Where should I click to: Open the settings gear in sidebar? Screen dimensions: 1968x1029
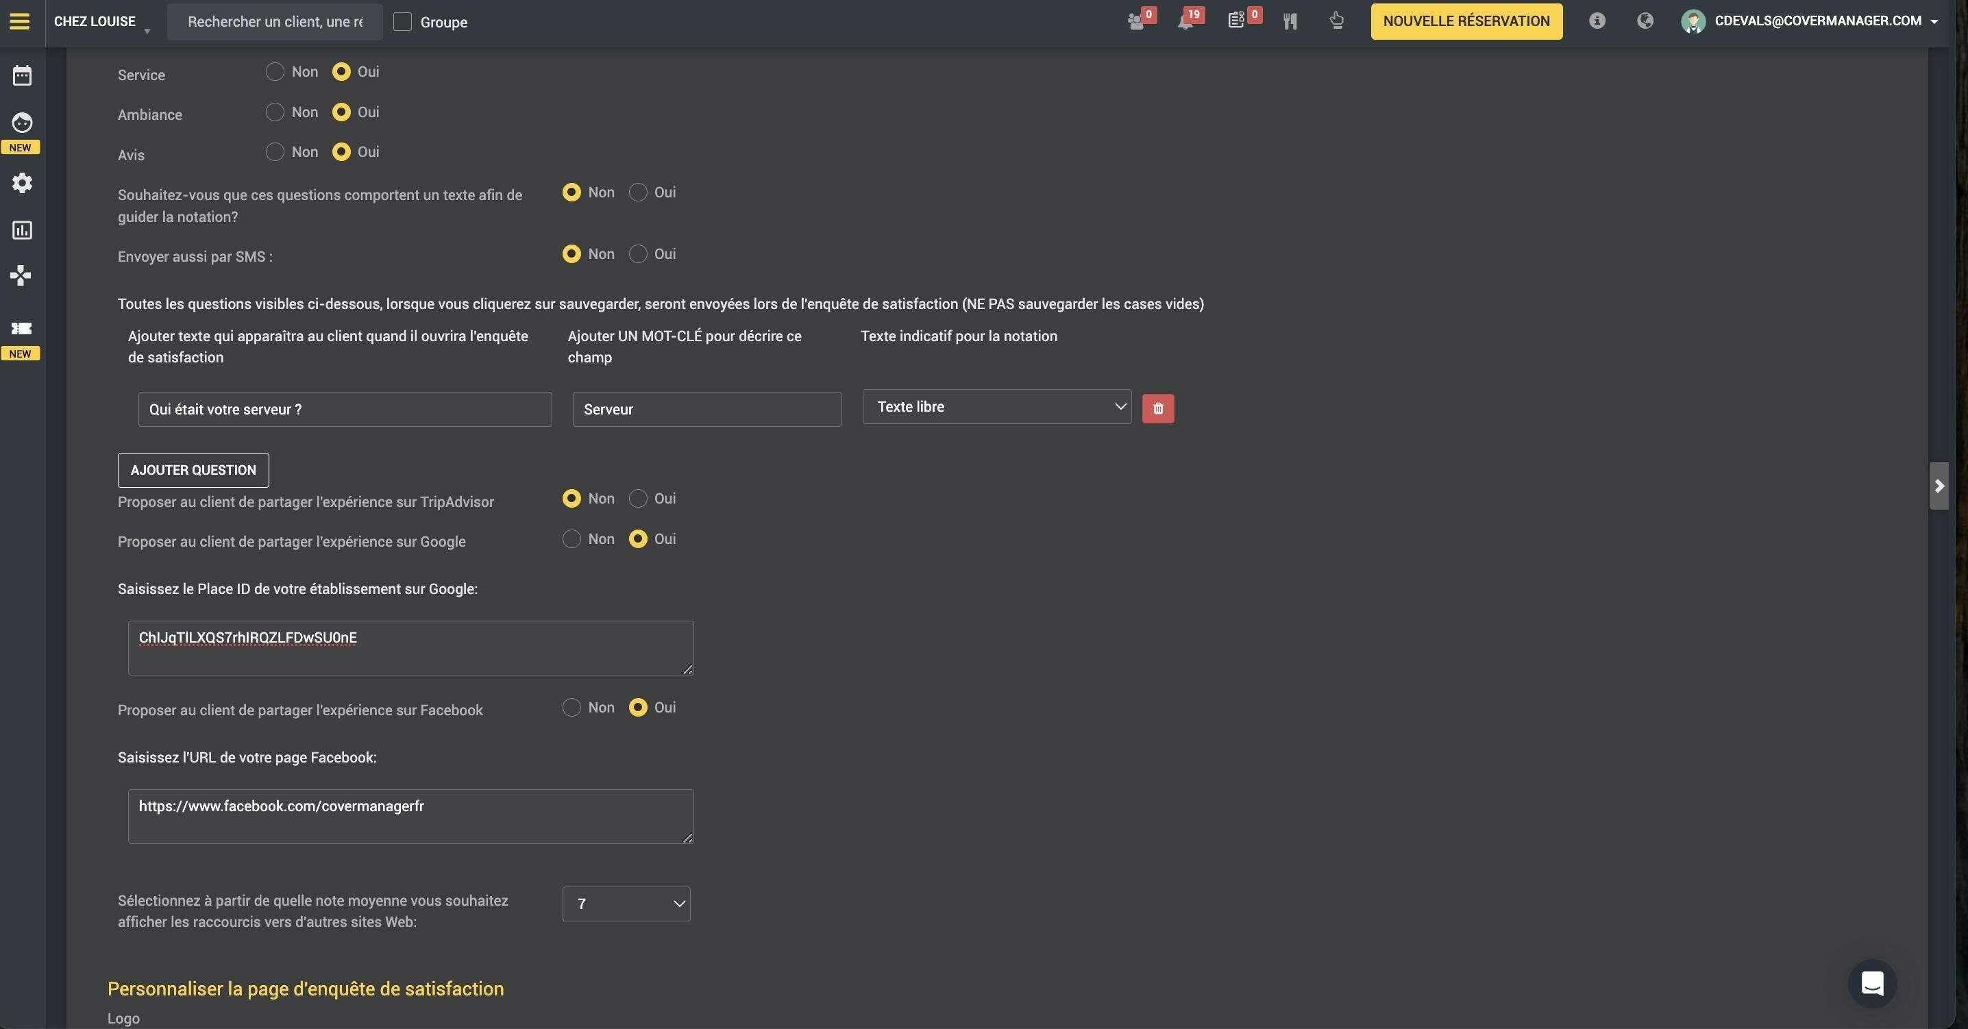click(x=22, y=183)
